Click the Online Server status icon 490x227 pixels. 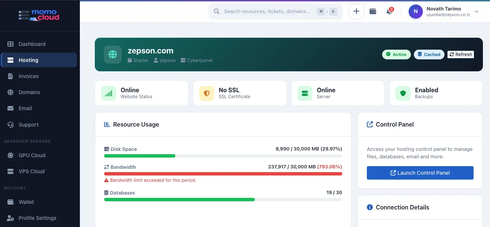(305, 93)
